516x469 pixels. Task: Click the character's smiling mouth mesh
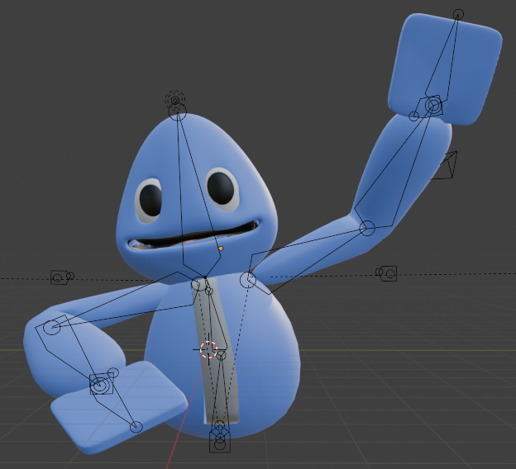tap(193, 237)
